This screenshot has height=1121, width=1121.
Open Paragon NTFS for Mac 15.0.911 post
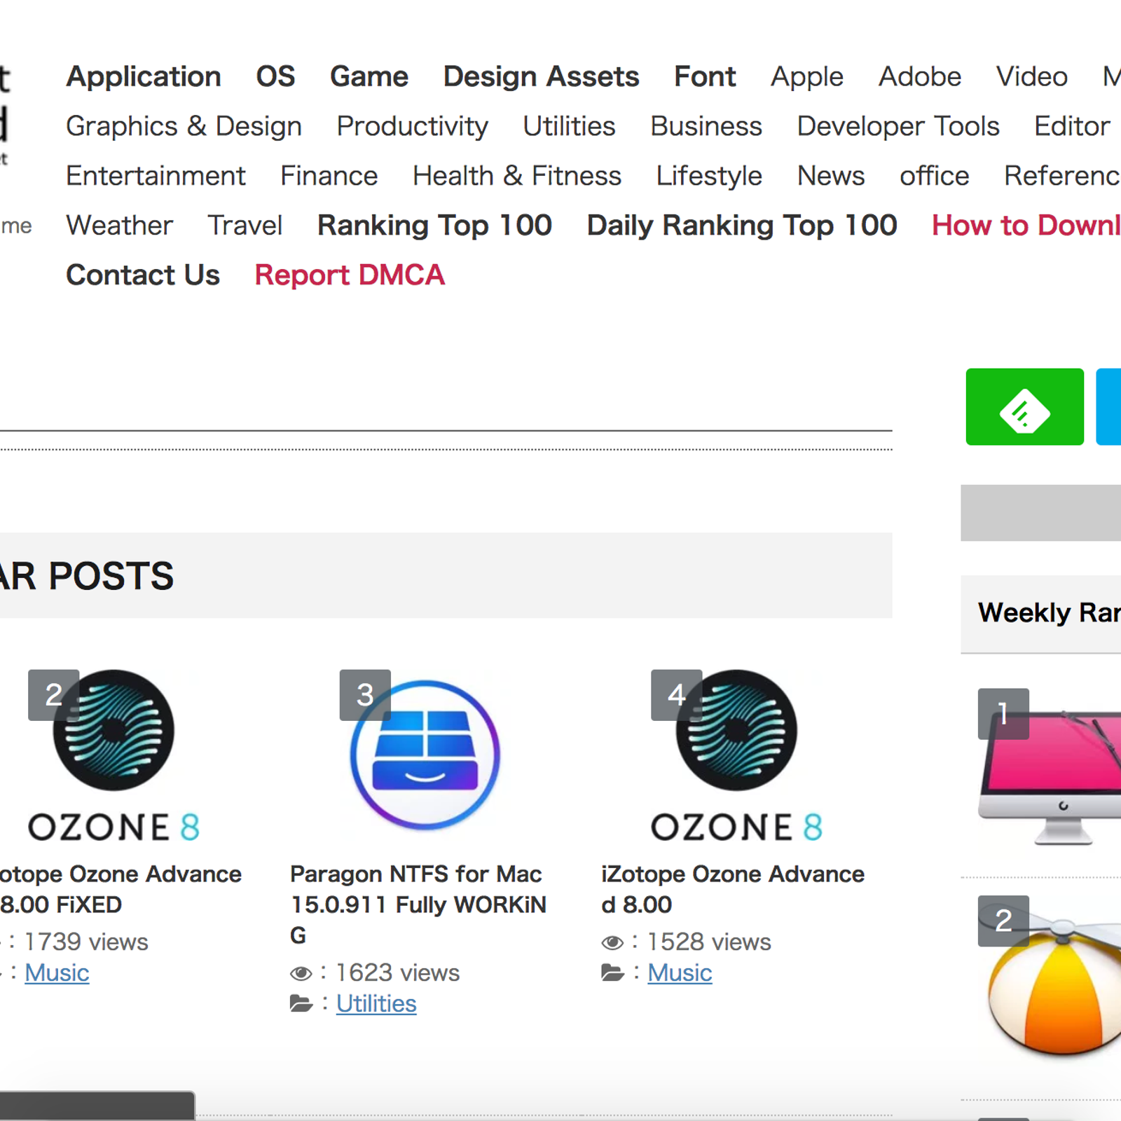418,905
